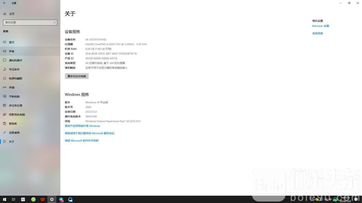This screenshot has height=203, width=362.
Task: Open WPS Office from the taskbar
Action: pyautogui.click(x=43, y=199)
